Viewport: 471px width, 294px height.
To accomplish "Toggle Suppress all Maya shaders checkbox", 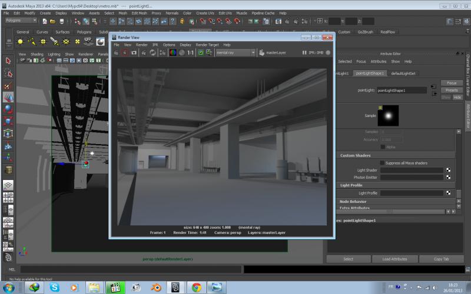I will coord(382,163).
